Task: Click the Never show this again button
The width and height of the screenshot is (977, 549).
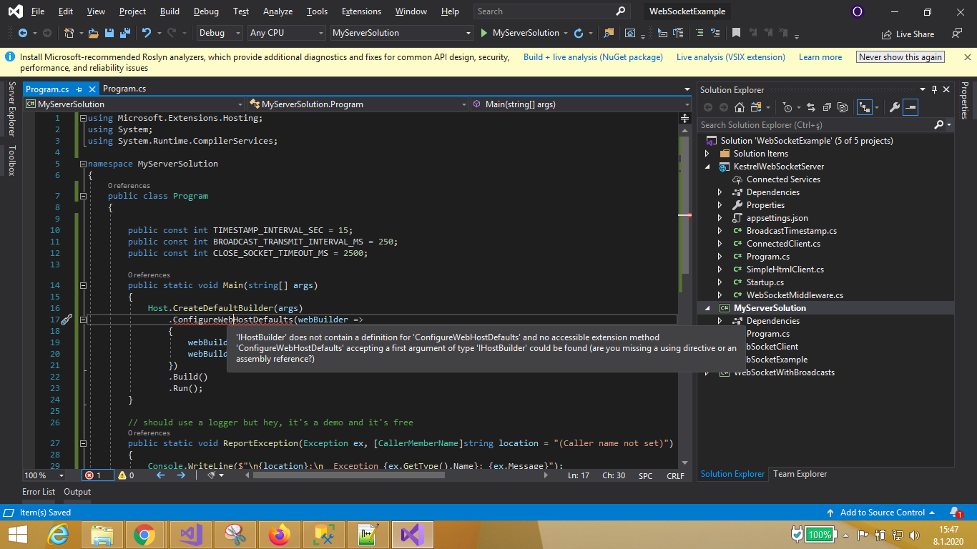Action: pyautogui.click(x=900, y=56)
